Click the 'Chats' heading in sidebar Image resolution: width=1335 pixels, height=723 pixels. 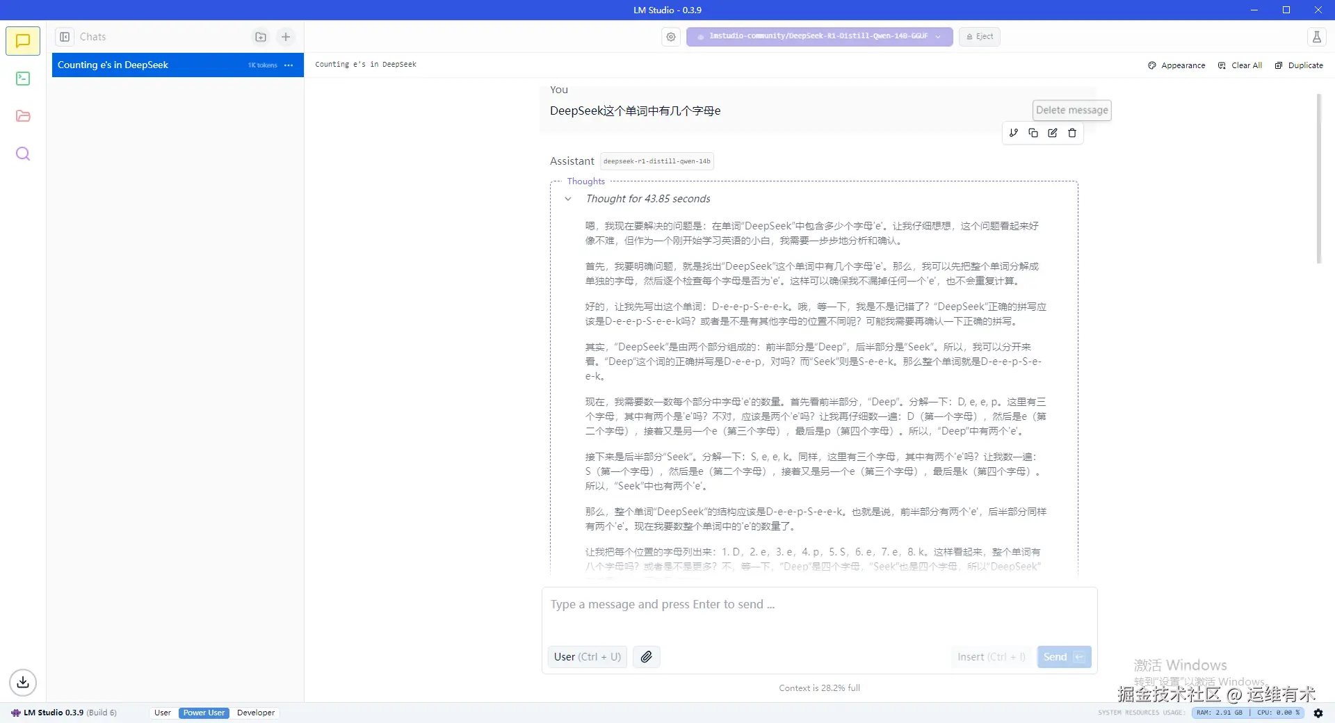coord(92,37)
